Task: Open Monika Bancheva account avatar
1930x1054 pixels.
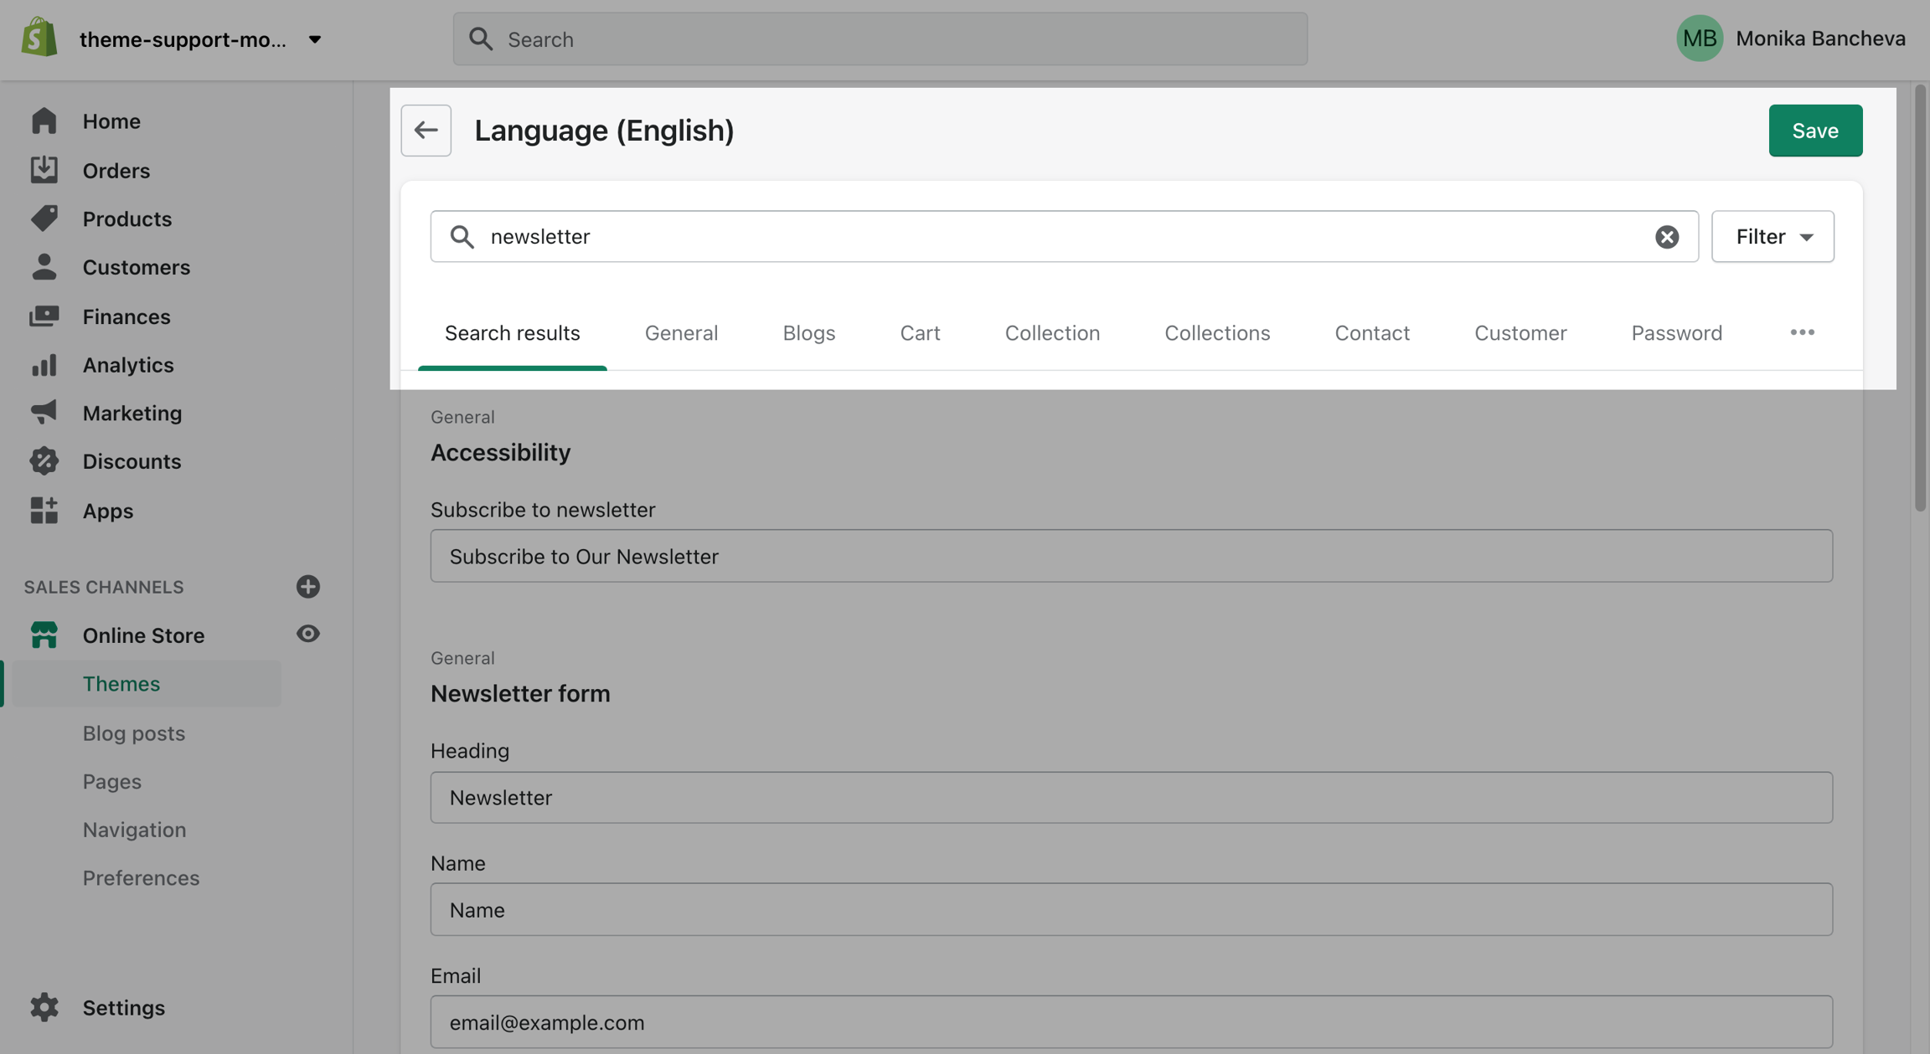Action: tap(1699, 39)
